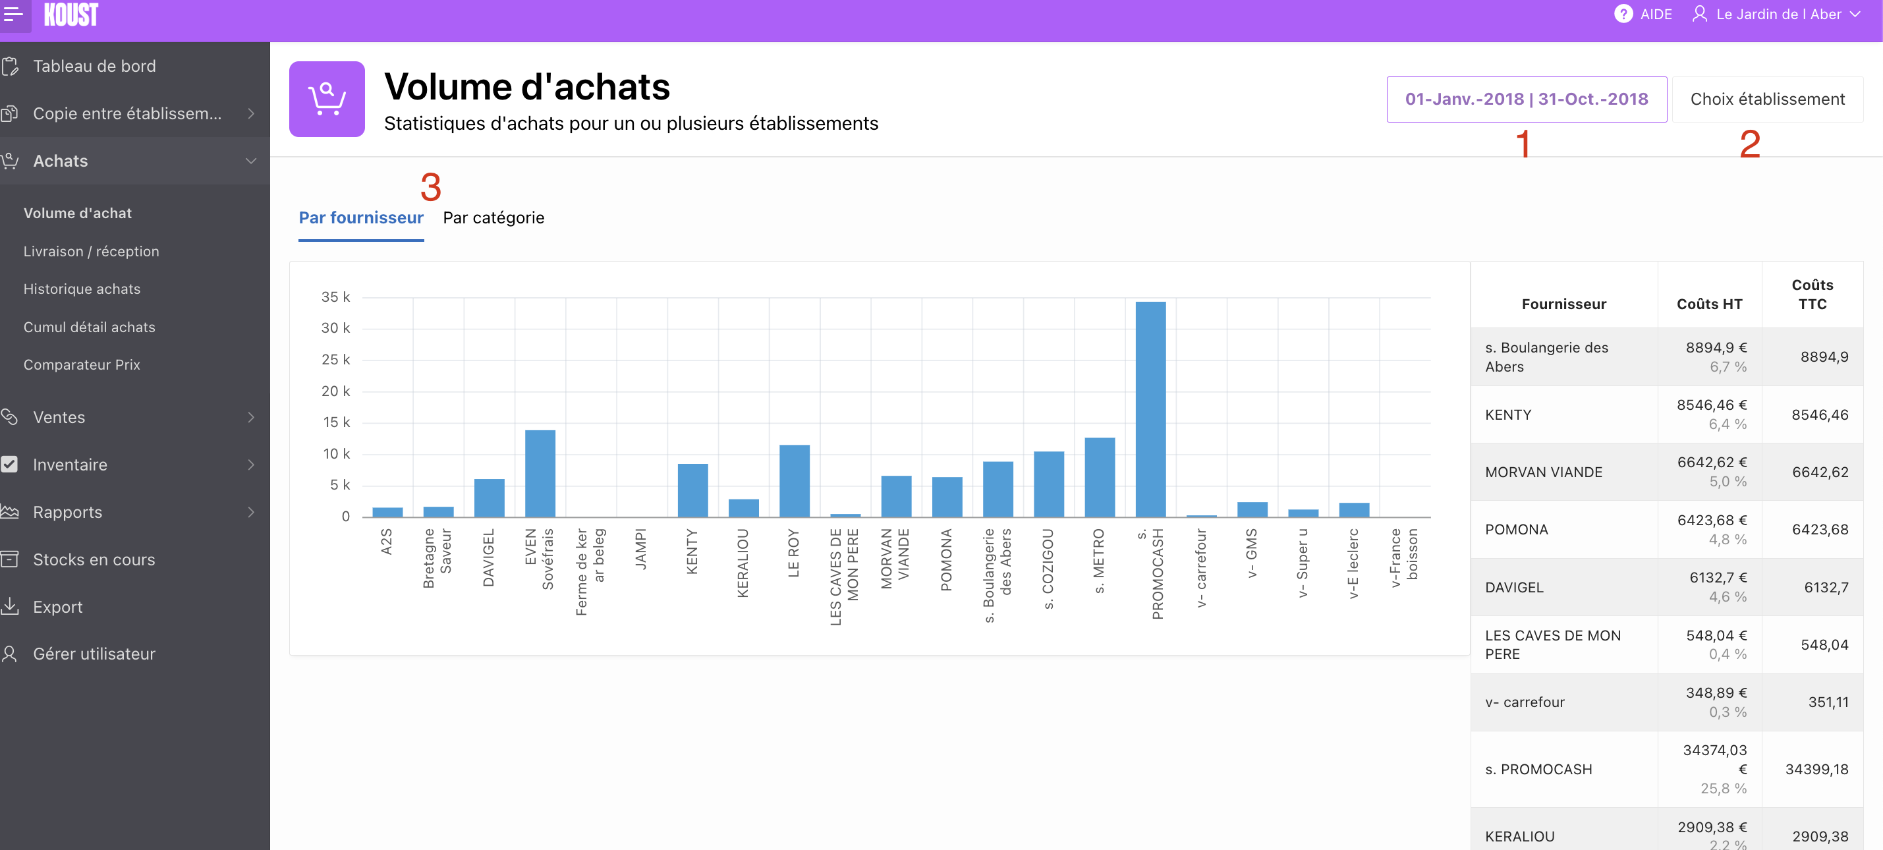Open the date range selector button
This screenshot has height=850, width=1883.
(x=1527, y=99)
